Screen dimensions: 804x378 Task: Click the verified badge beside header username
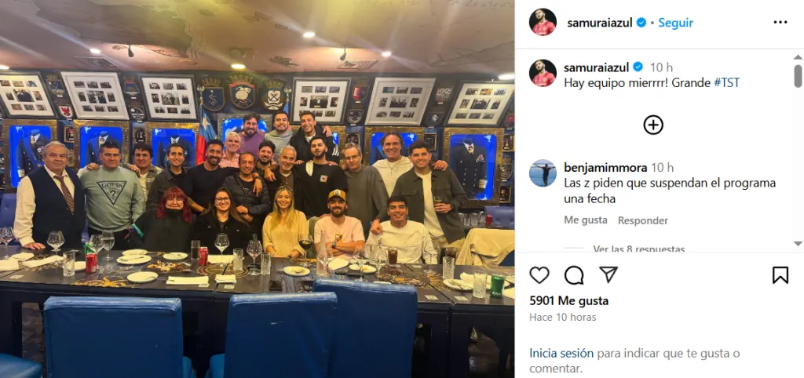[x=641, y=23]
